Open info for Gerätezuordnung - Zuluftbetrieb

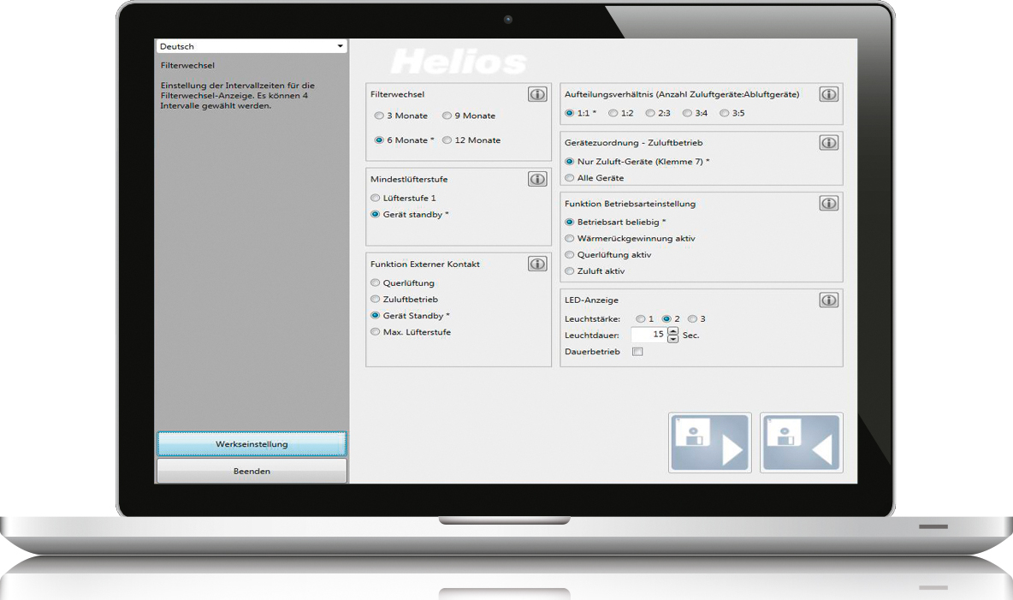[x=828, y=143]
